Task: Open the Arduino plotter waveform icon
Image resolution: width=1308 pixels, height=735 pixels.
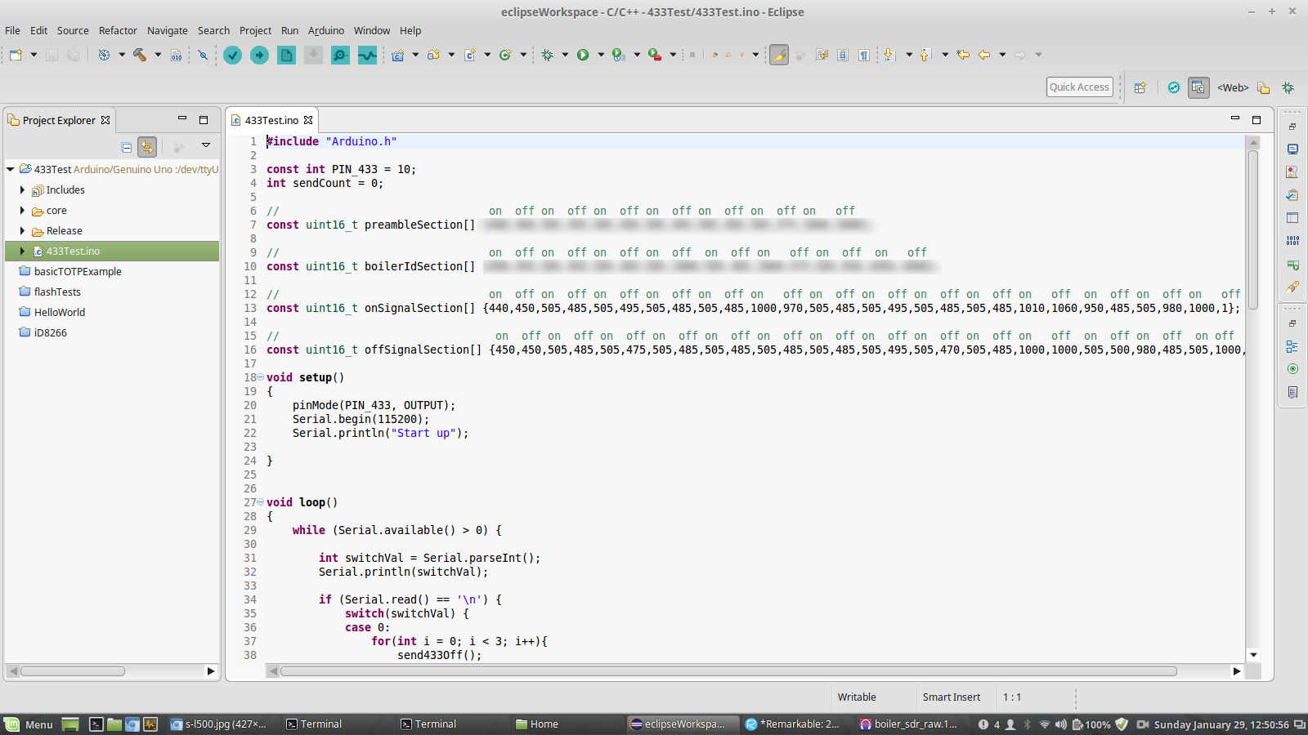Action: click(367, 55)
